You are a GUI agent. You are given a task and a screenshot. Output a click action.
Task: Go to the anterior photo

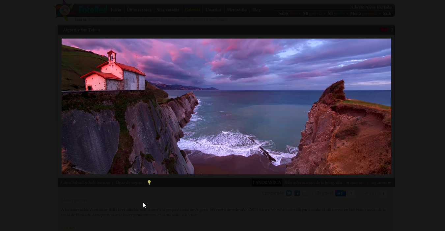pos(355,183)
